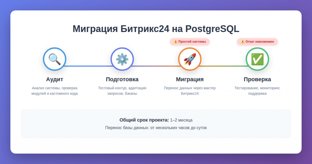Click the description 'Тестовый контур, адаптация запросов'
Image resolution: width=312 pixels, height=164 pixels.
point(122,91)
